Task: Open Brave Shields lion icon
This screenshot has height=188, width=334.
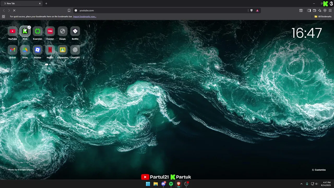Action: click(x=252, y=10)
